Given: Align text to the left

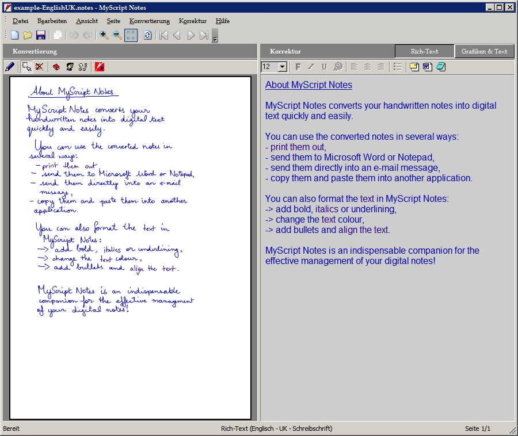Looking at the screenshot, I should click(x=355, y=67).
